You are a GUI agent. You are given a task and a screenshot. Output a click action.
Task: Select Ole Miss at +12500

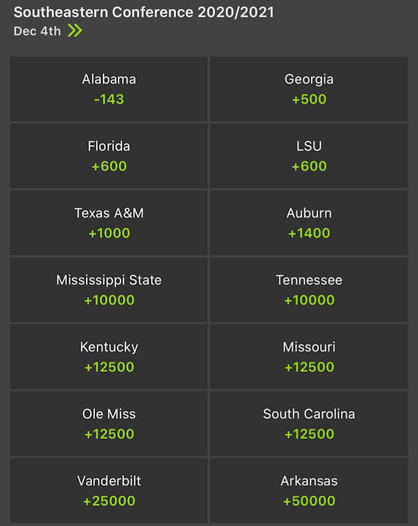(109, 423)
